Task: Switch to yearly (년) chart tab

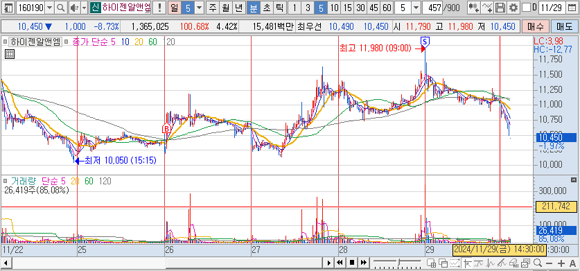Action: [239, 8]
